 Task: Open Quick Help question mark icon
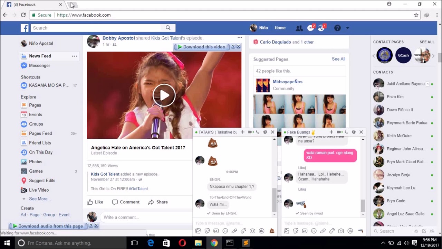337,28
